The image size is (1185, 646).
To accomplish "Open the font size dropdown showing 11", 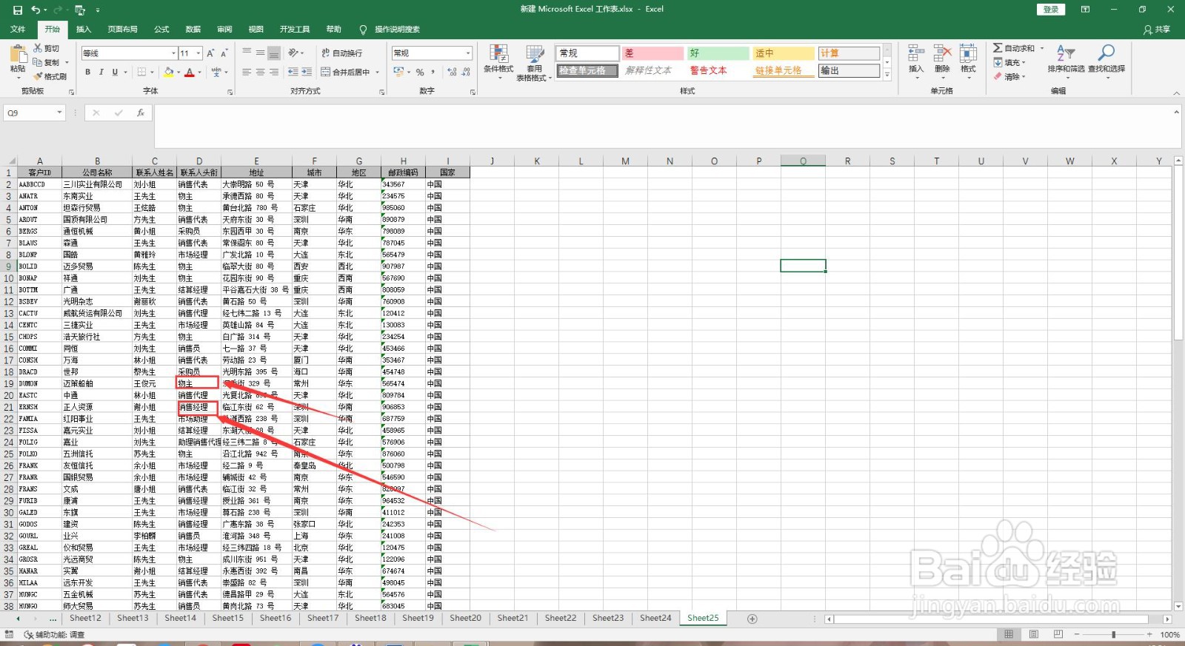I will click(198, 53).
